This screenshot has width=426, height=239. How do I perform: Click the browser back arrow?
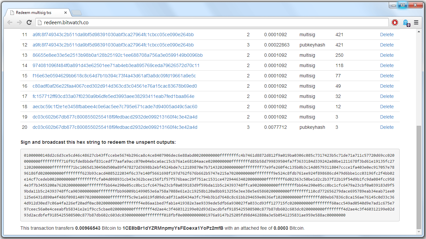(x=10, y=23)
